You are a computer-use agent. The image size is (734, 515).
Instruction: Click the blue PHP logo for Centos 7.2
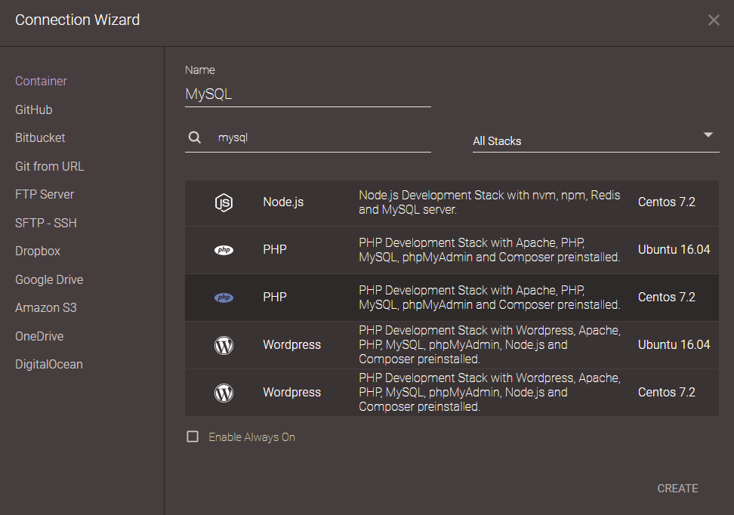pos(224,298)
